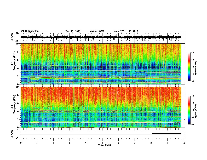
Task: Click the "VLF Spectra" plot title
Action: [x=30, y=31]
